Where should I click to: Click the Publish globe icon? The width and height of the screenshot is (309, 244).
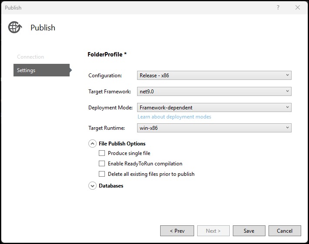[x=15, y=27]
